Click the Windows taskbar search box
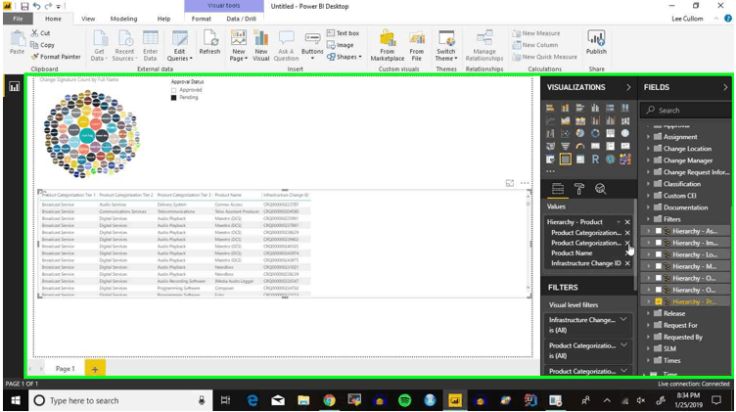 pos(119,400)
